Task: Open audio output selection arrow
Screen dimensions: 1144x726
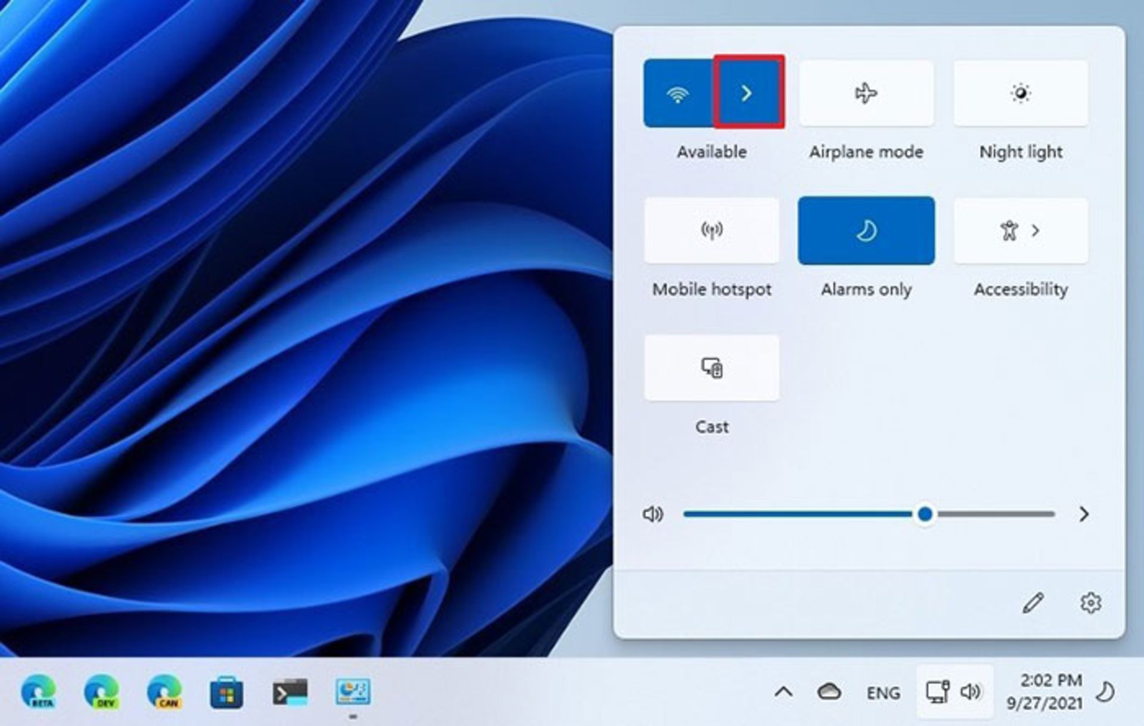Action: coord(1083,514)
